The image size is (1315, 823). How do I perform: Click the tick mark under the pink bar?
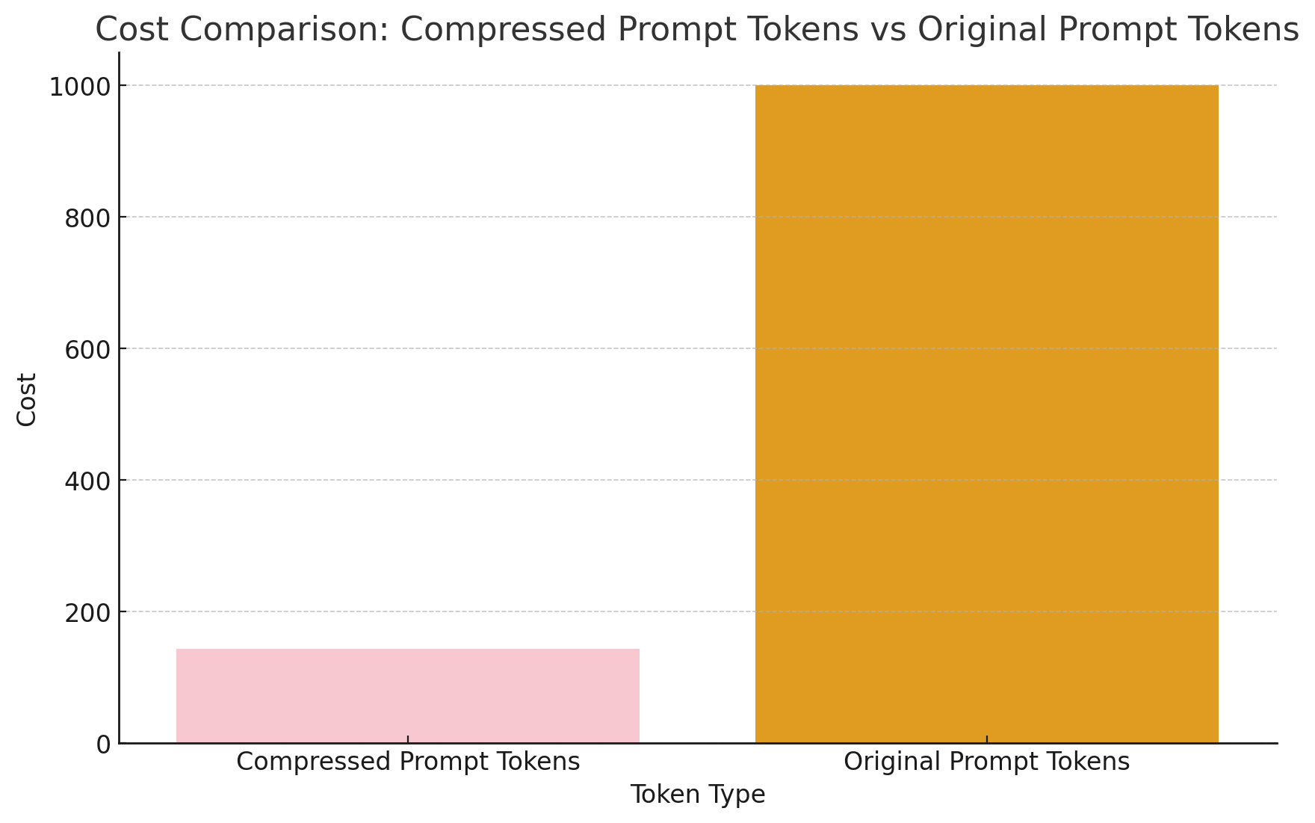(408, 739)
